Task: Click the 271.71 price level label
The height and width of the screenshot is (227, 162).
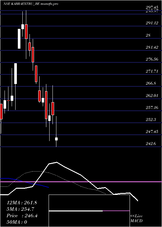Action: [152, 71]
